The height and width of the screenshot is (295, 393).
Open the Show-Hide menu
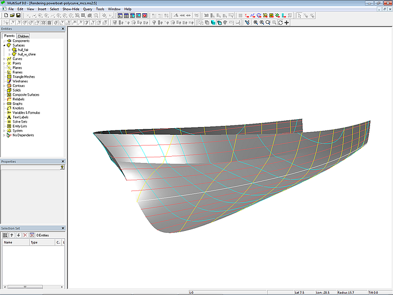(x=71, y=10)
